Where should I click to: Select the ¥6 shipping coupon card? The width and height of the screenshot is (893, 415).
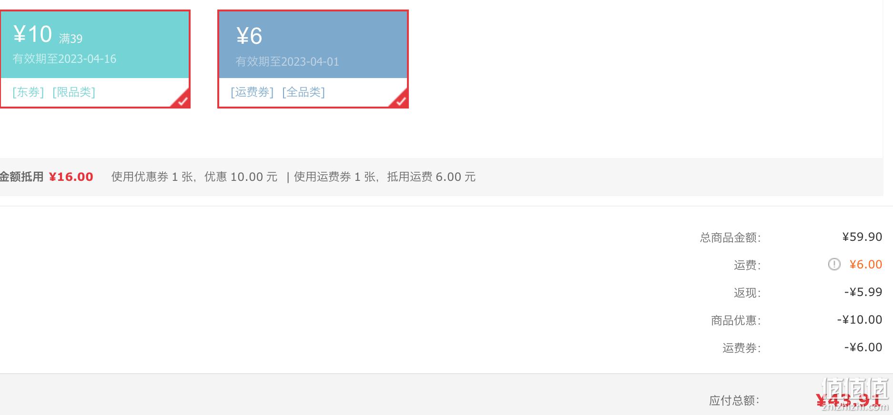[313, 59]
